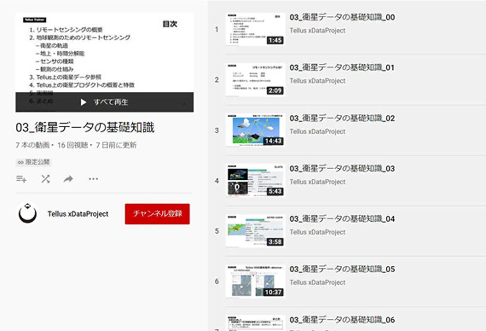This screenshot has width=486, height=331.
Task: Click the playlist stats line 7 本の動画
Action: pos(76,145)
